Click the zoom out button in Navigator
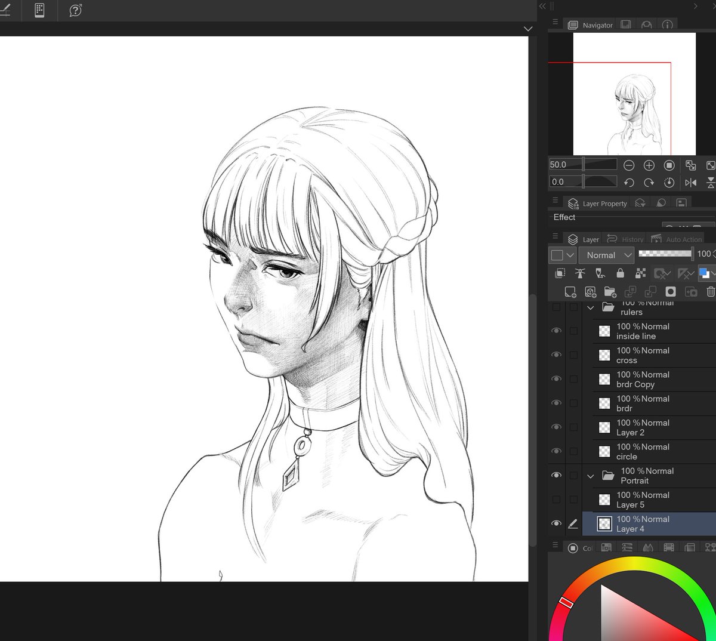The height and width of the screenshot is (641, 716). click(x=629, y=165)
